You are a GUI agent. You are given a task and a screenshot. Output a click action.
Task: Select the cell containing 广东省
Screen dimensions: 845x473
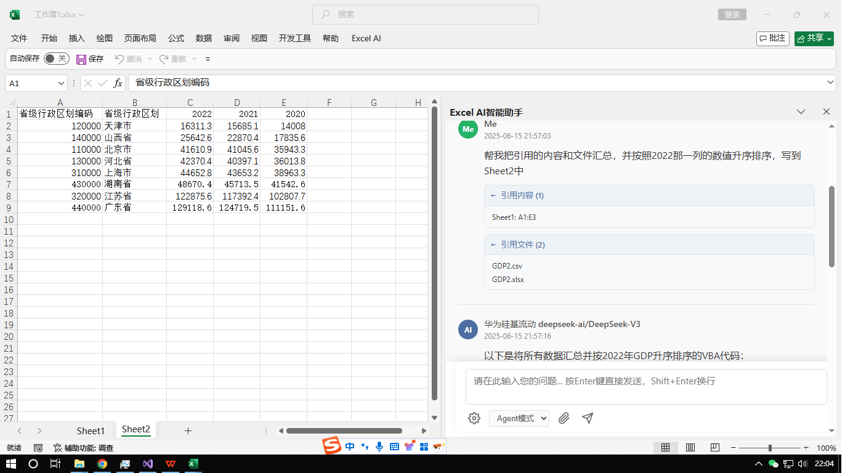[x=134, y=208]
